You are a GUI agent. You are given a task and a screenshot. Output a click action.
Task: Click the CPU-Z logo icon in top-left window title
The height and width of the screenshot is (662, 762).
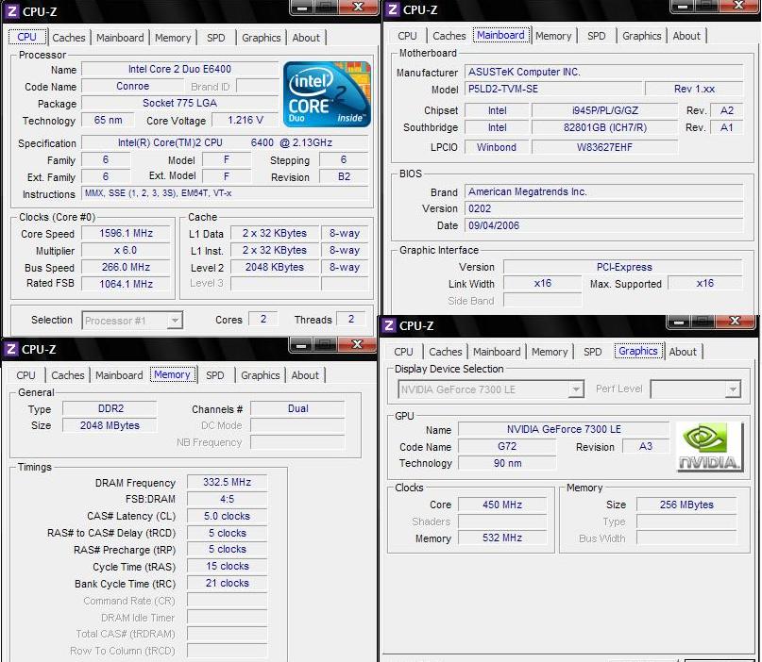pos(12,11)
